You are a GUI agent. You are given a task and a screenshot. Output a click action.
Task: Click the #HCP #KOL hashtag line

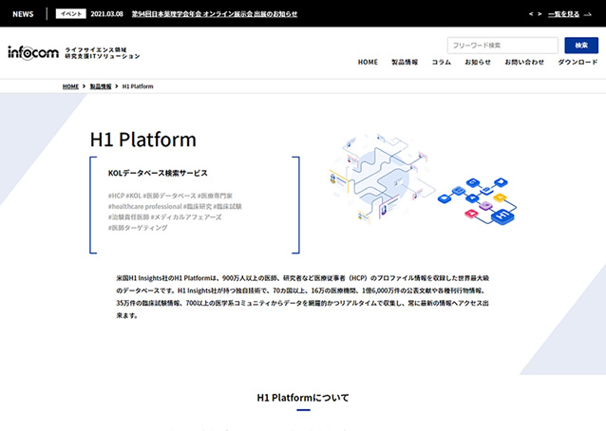click(170, 196)
